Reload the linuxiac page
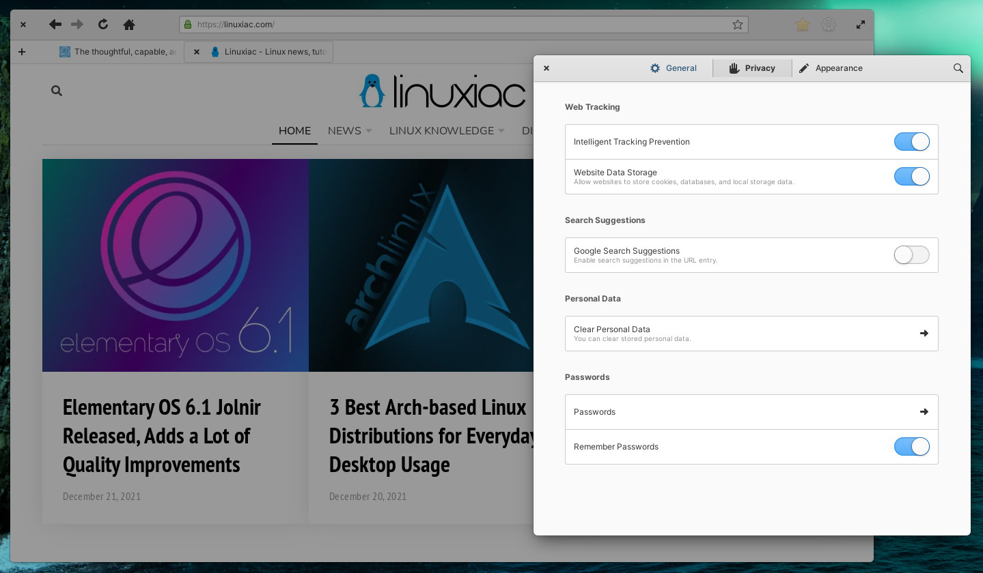Viewport: 983px width, 573px height. 103,25
